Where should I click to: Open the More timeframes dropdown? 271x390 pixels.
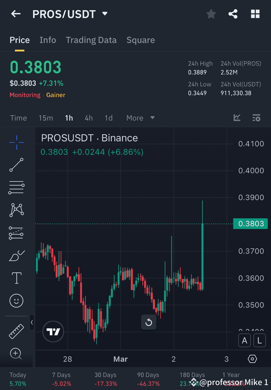point(140,118)
